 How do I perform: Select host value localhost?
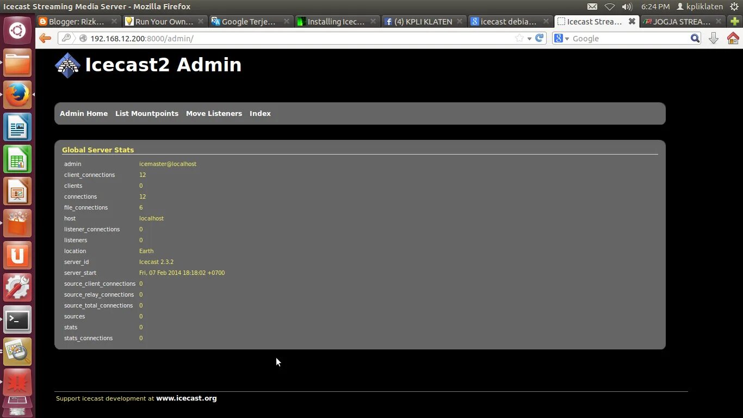(x=151, y=218)
